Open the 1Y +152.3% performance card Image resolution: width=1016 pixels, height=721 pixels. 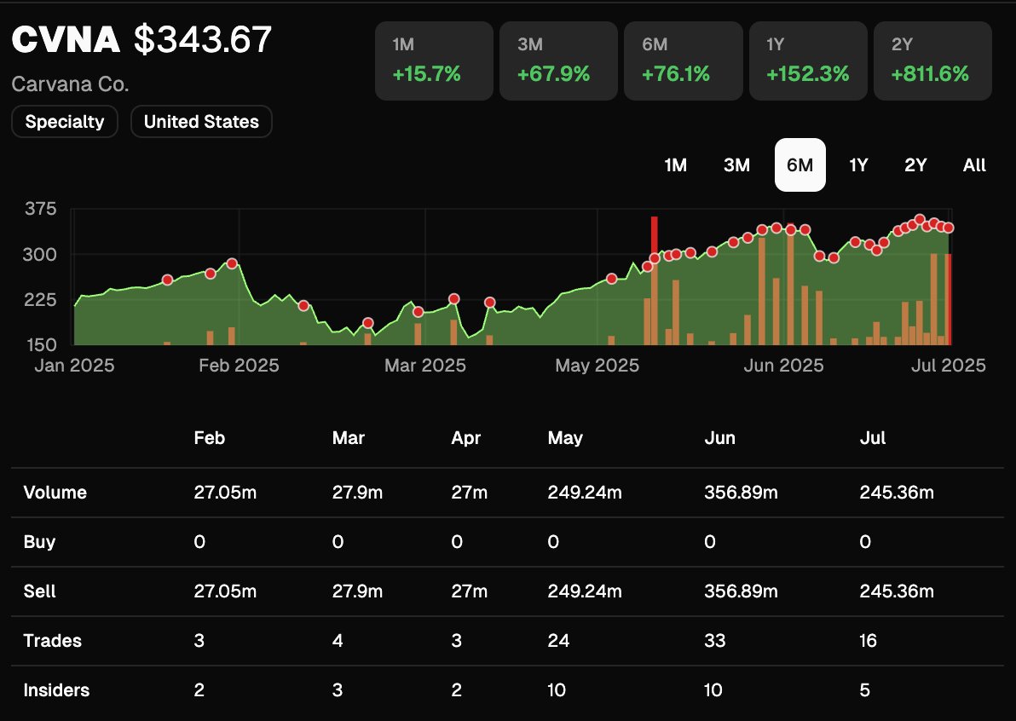click(808, 61)
